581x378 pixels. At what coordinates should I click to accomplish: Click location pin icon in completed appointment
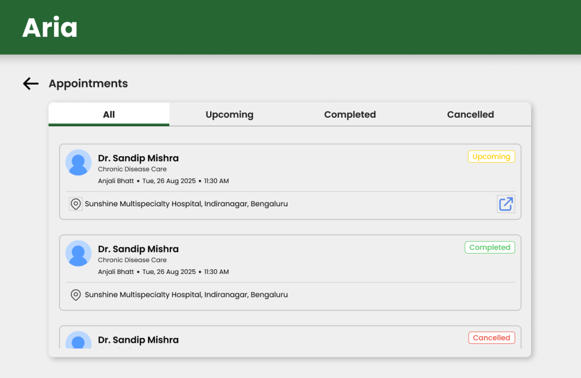[76, 295]
